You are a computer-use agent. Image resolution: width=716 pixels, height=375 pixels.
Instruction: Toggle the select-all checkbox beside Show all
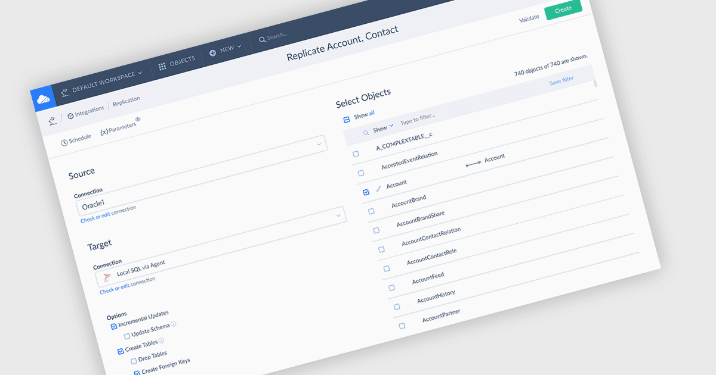point(346,120)
